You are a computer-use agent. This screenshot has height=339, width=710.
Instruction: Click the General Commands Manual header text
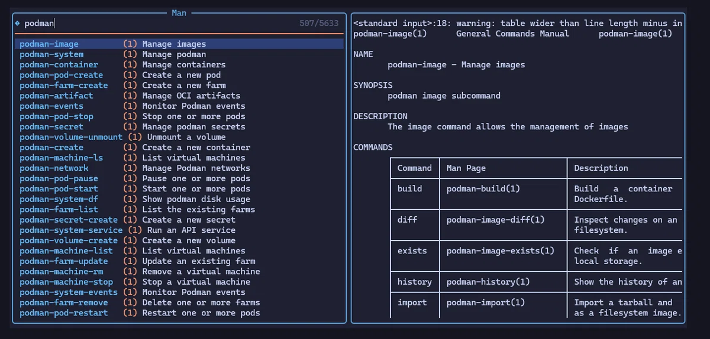click(x=512, y=34)
